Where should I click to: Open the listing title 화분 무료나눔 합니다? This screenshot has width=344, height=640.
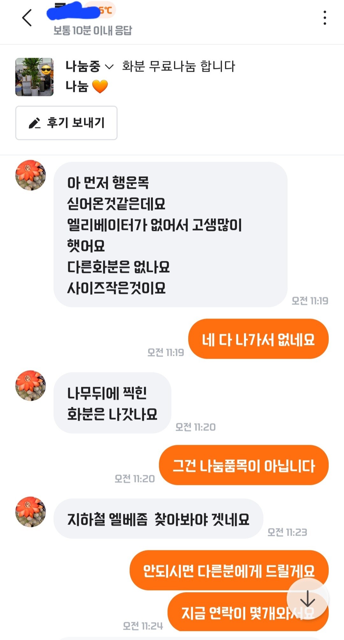click(x=178, y=66)
